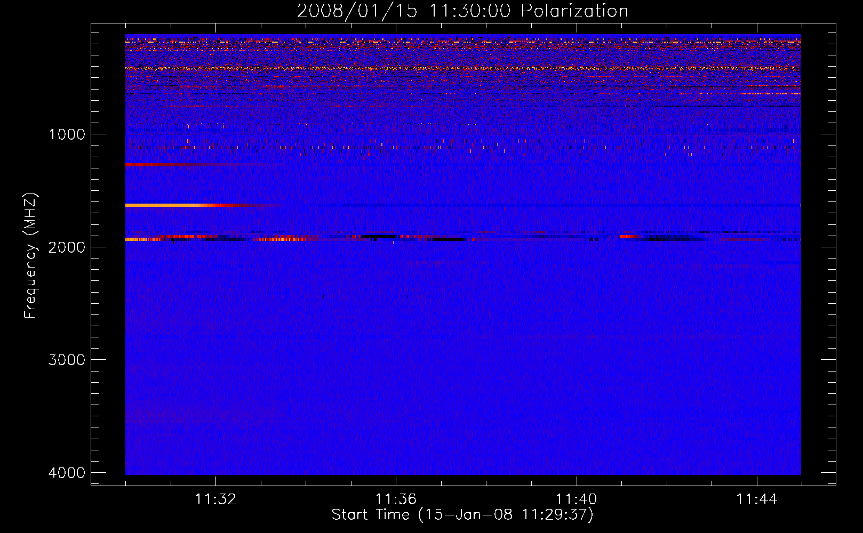Click the 1000 frequency tick label
This screenshot has width=863, height=533.
click(x=67, y=134)
